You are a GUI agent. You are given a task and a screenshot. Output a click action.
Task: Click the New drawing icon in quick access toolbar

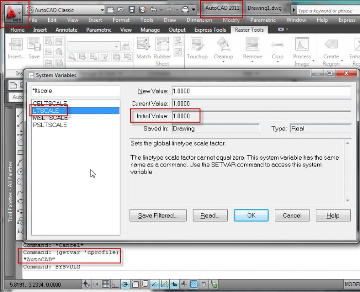tap(110, 10)
